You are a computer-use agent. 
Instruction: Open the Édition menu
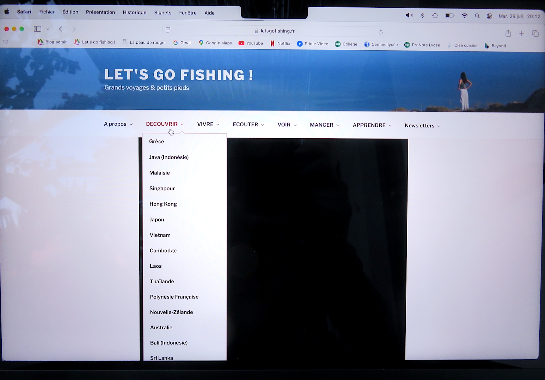tap(71, 12)
